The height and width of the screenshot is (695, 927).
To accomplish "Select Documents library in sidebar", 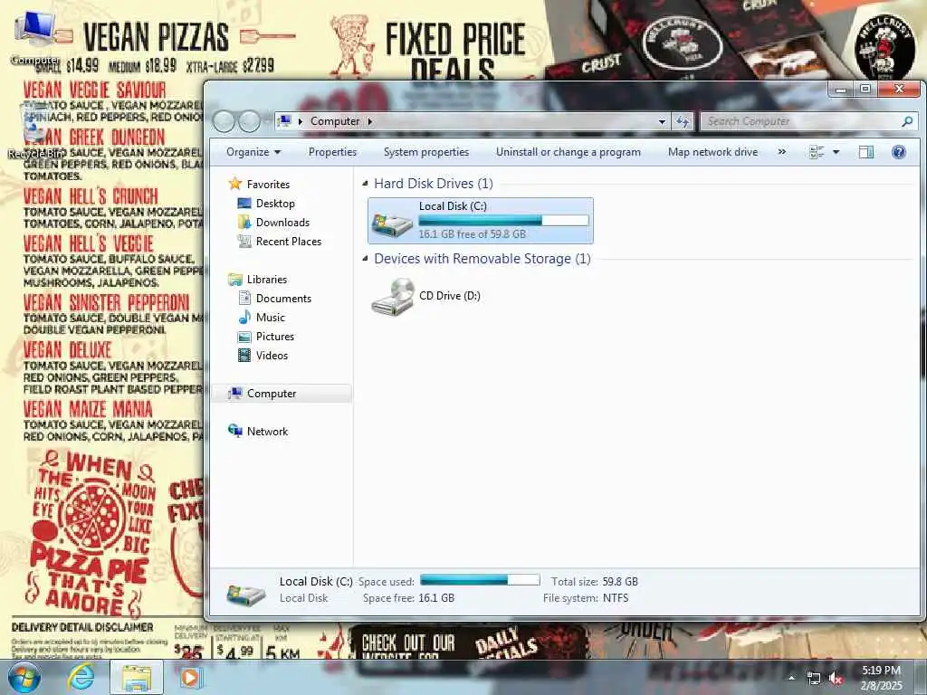I will (x=283, y=299).
